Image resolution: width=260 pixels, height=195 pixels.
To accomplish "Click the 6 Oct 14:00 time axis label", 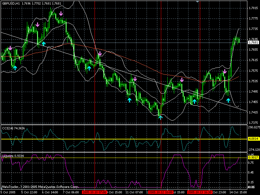I will tap(50, 192).
